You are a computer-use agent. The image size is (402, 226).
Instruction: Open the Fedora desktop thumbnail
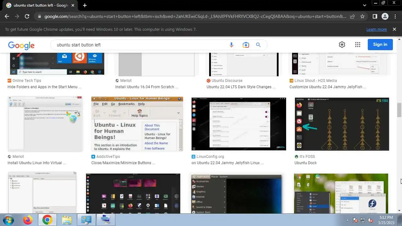point(341,193)
